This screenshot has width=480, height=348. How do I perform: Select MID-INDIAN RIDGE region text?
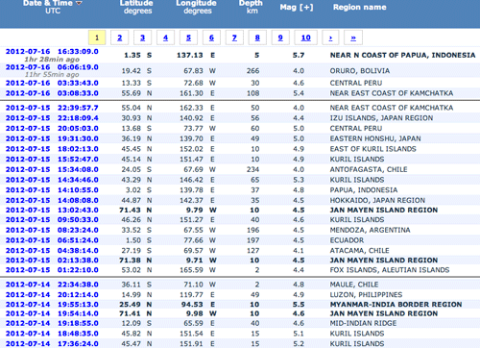coord(363,323)
